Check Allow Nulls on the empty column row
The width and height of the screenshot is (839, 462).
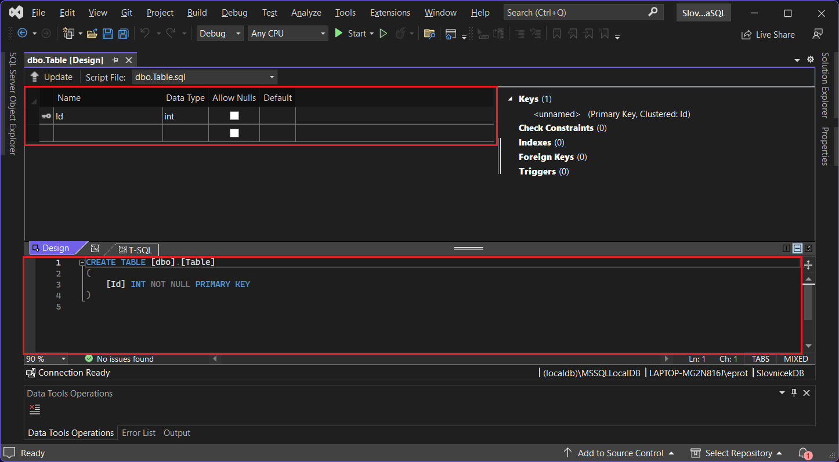click(234, 132)
